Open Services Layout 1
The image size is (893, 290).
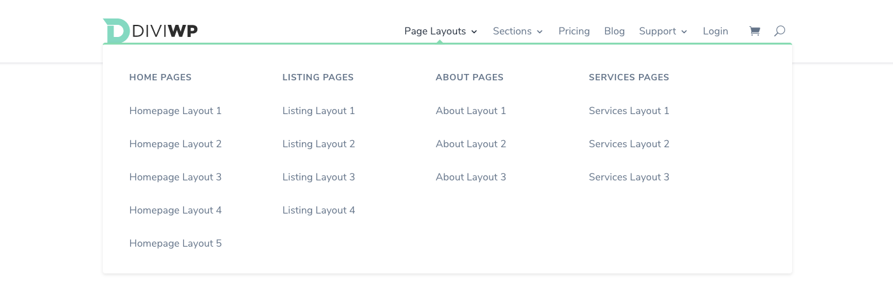tap(629, 111)
